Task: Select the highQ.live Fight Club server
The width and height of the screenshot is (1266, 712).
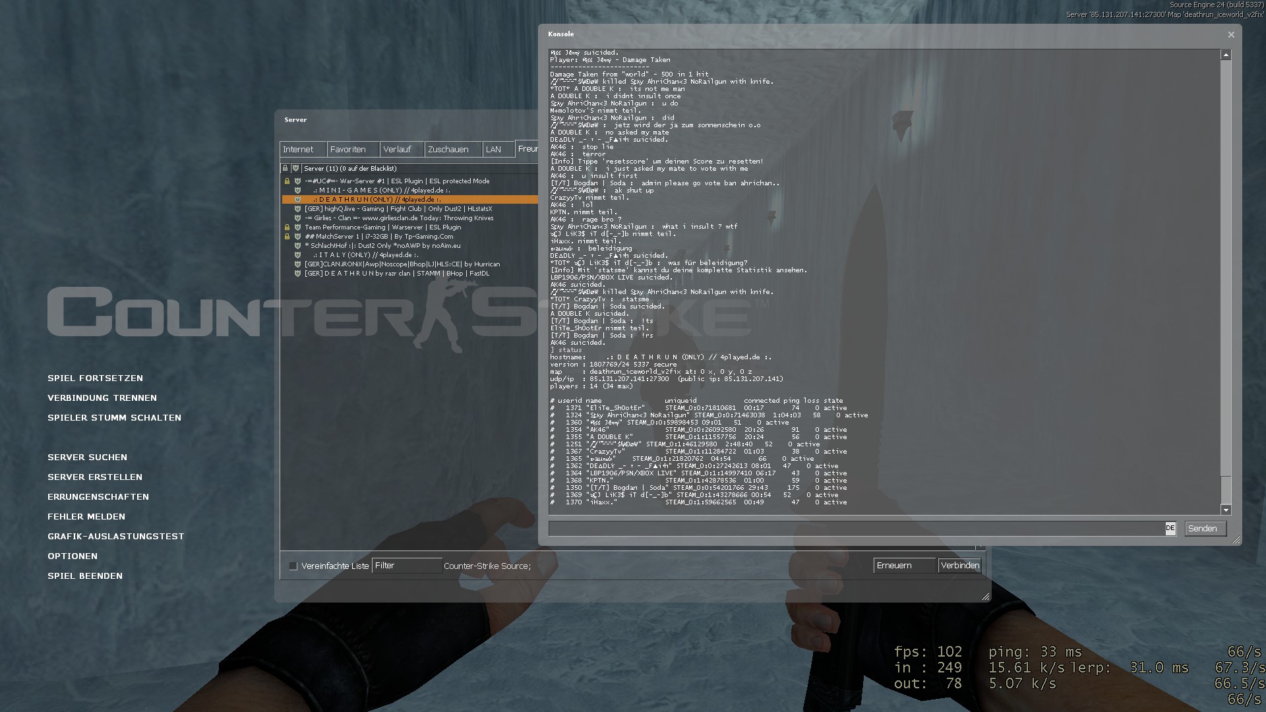Action: [409, 209]
